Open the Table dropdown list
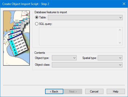The height and width of the screenshot is (97, 128). click(85, 17)
